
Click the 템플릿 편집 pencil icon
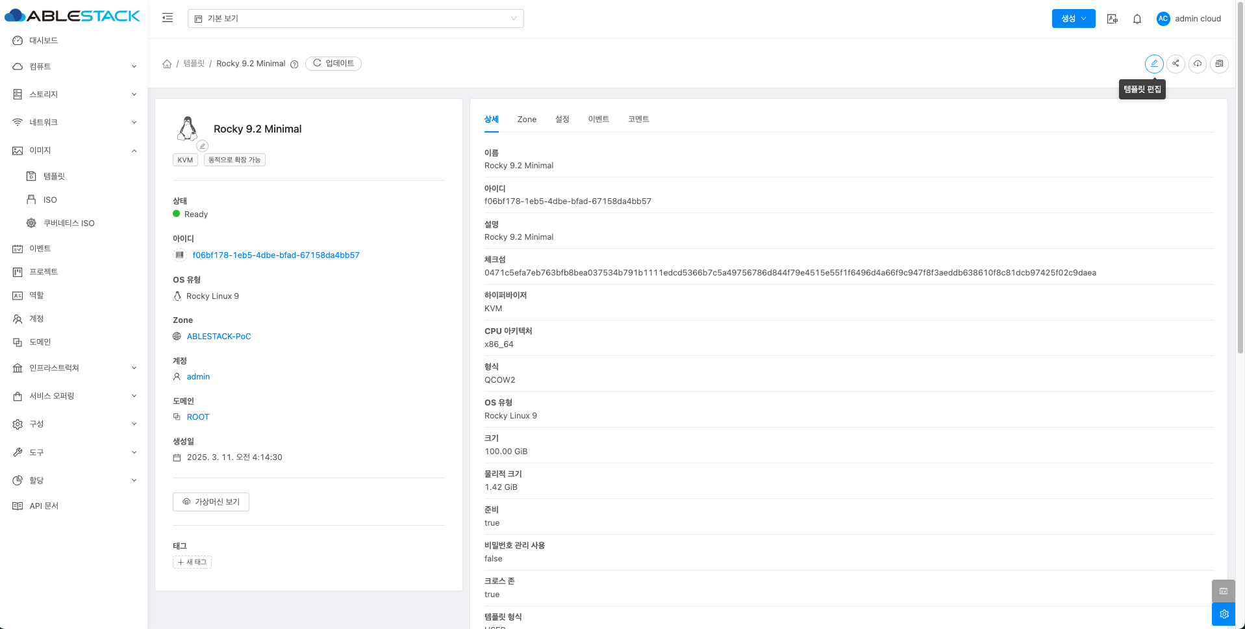(1154, 64)
